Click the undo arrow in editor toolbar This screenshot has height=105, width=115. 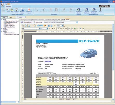pos(38,26)
